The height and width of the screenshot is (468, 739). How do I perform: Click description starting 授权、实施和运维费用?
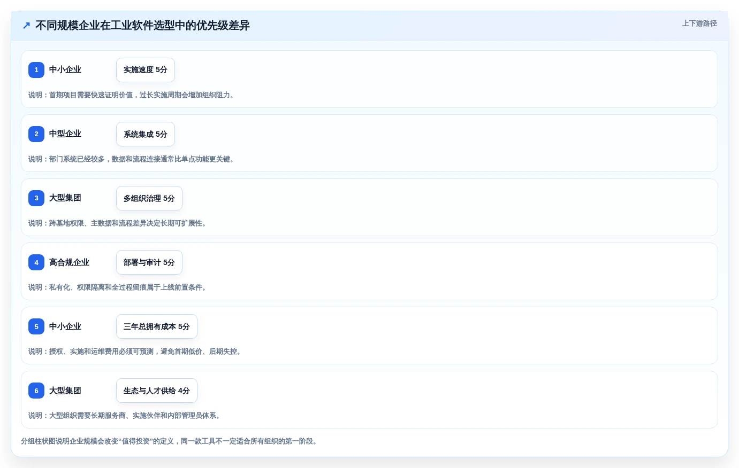(x=135, y=352)
